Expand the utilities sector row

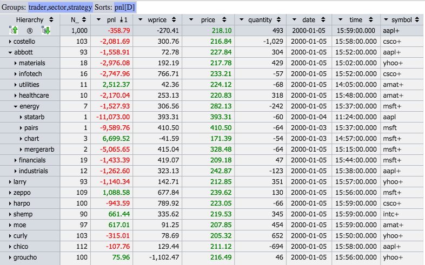[16, 85]
